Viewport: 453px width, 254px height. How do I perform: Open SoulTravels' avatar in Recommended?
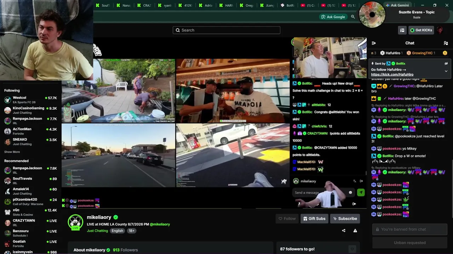coord(7,181)
